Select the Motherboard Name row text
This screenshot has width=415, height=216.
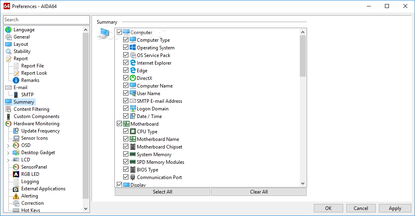click(x=158, y=139)
